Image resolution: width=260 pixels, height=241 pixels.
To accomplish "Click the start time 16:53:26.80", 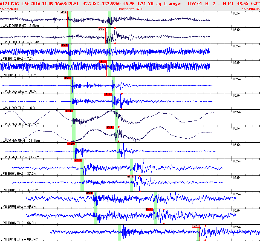I will coord(9,9).
